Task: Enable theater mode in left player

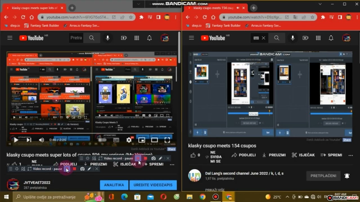Action: [x=154, y=140]
